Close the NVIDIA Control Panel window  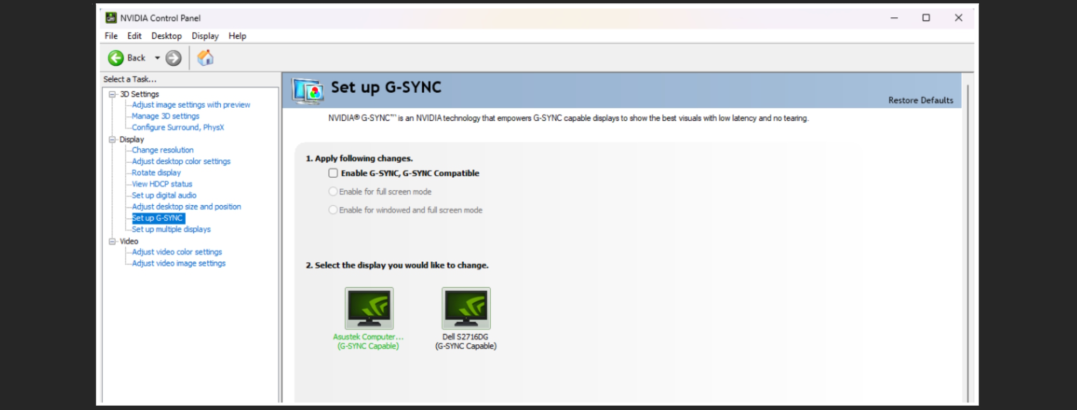(959, 18)
